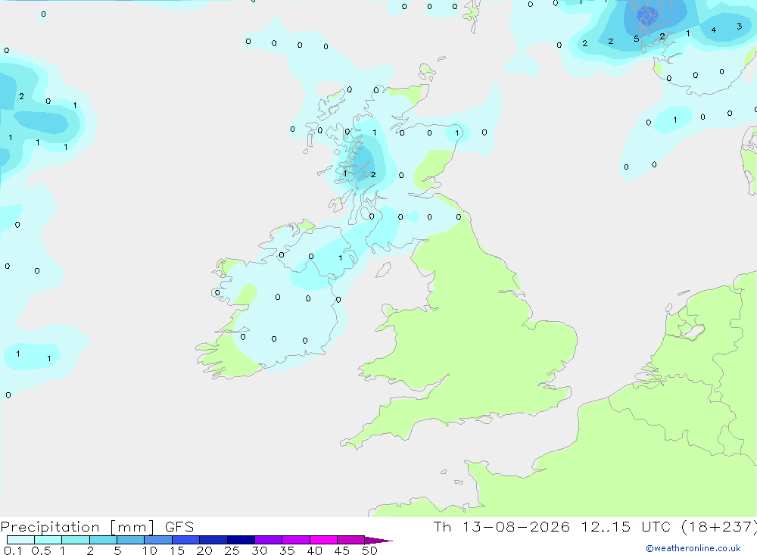Image resolution: width=757 pixels, height=555 pixels.
Task: Pick the 35 to 40 mm legend swatch
Action: tap(296, 540)
